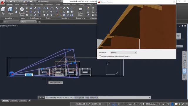Open the Annotate ribbon tab
The width and height of the screenshot is (188, 106).
(66, 5)
